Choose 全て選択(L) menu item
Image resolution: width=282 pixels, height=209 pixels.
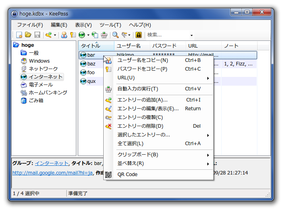click(x=158, y=144)
